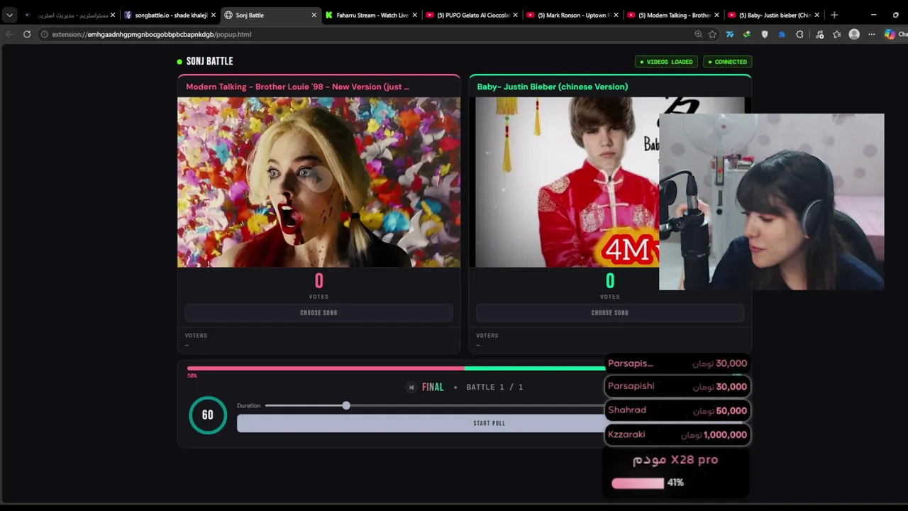Viewport: 908px width, 511px height.
Task: Close the PUPO Gelato tab
Action: pos(516,15)
